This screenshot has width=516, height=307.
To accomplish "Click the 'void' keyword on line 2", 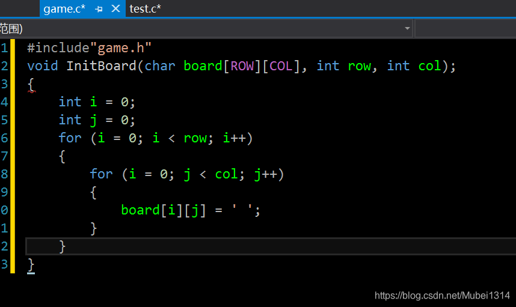I will [43, 65].
